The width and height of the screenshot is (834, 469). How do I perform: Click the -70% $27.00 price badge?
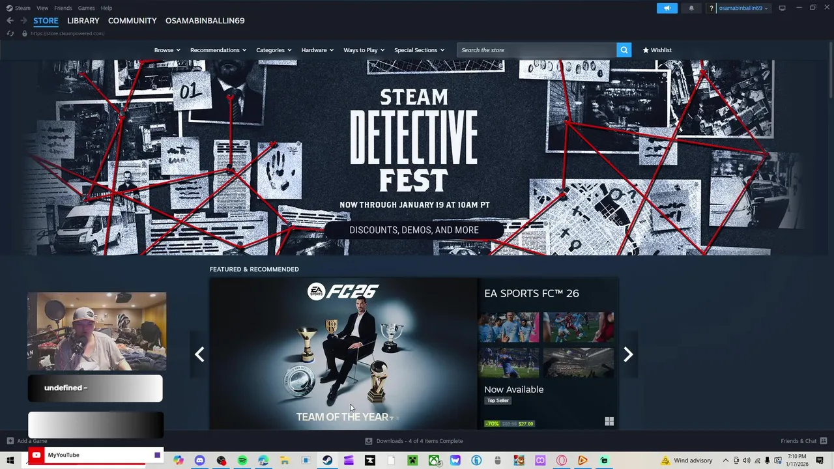(x=510, y=423)
